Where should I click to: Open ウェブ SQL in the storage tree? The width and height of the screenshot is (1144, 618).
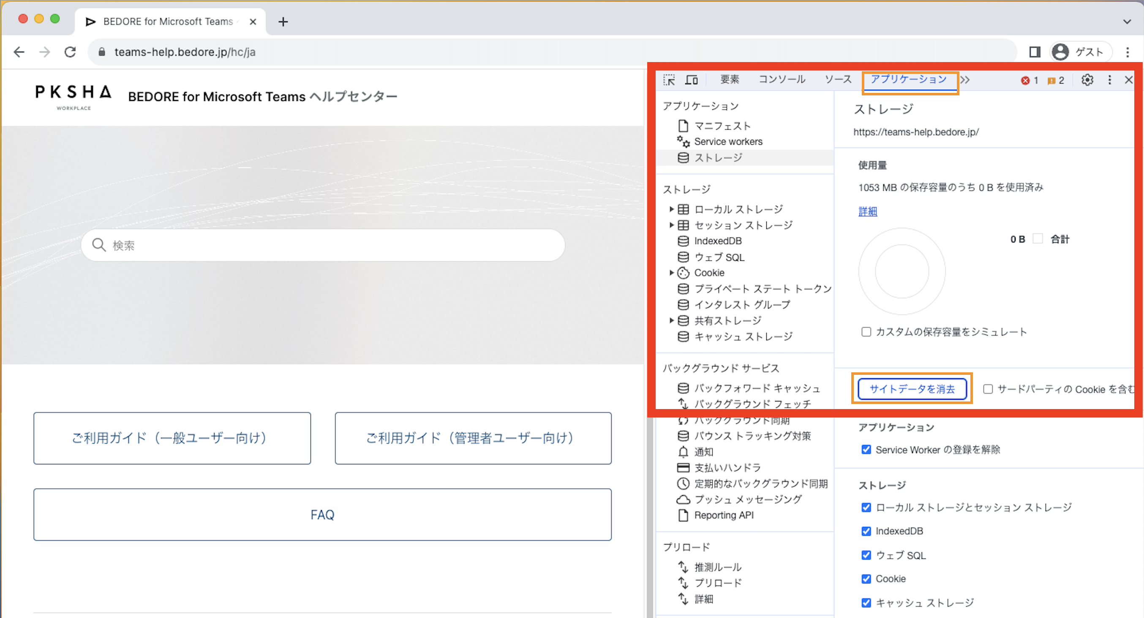tap(719, 257)
